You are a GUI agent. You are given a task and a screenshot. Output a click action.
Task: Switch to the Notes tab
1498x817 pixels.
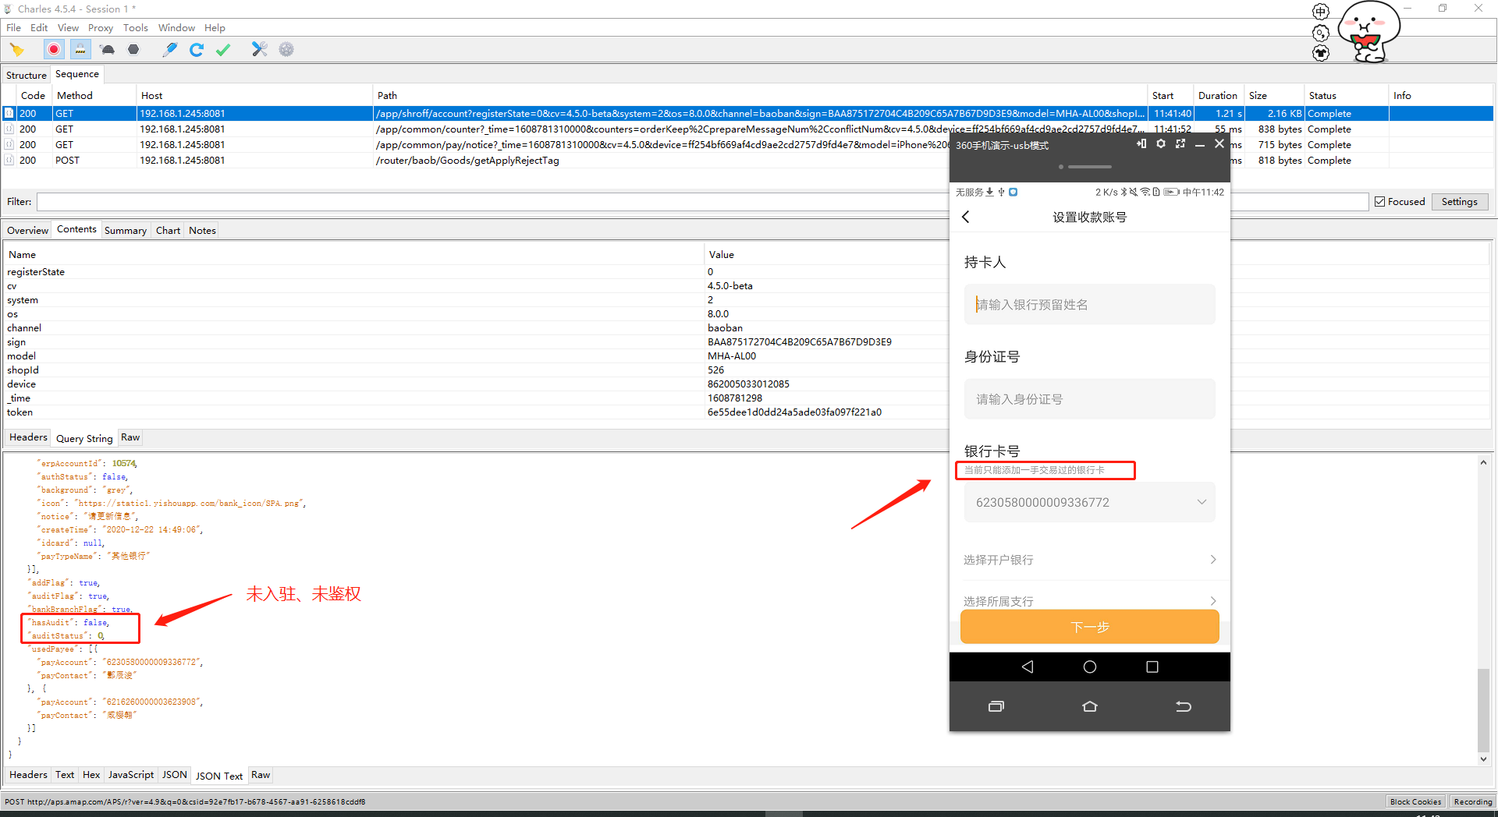[202, 231]
